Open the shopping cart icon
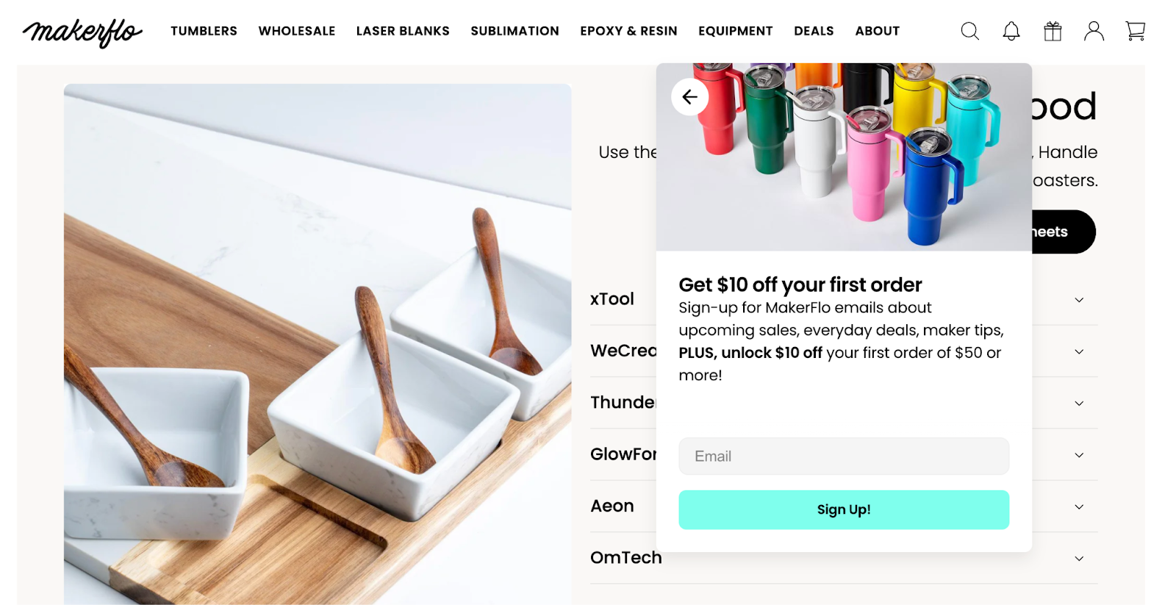This screenshot has width=1176, height=605. click(1136, 31)
